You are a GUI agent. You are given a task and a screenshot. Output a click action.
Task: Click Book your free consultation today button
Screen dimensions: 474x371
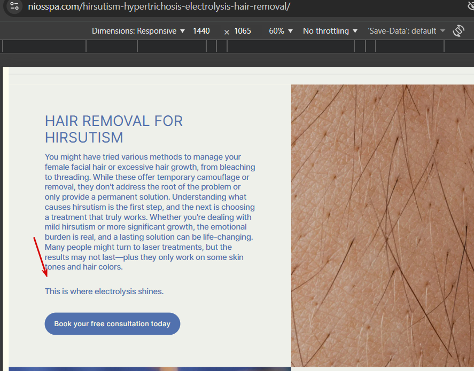[x=112, y=323]
